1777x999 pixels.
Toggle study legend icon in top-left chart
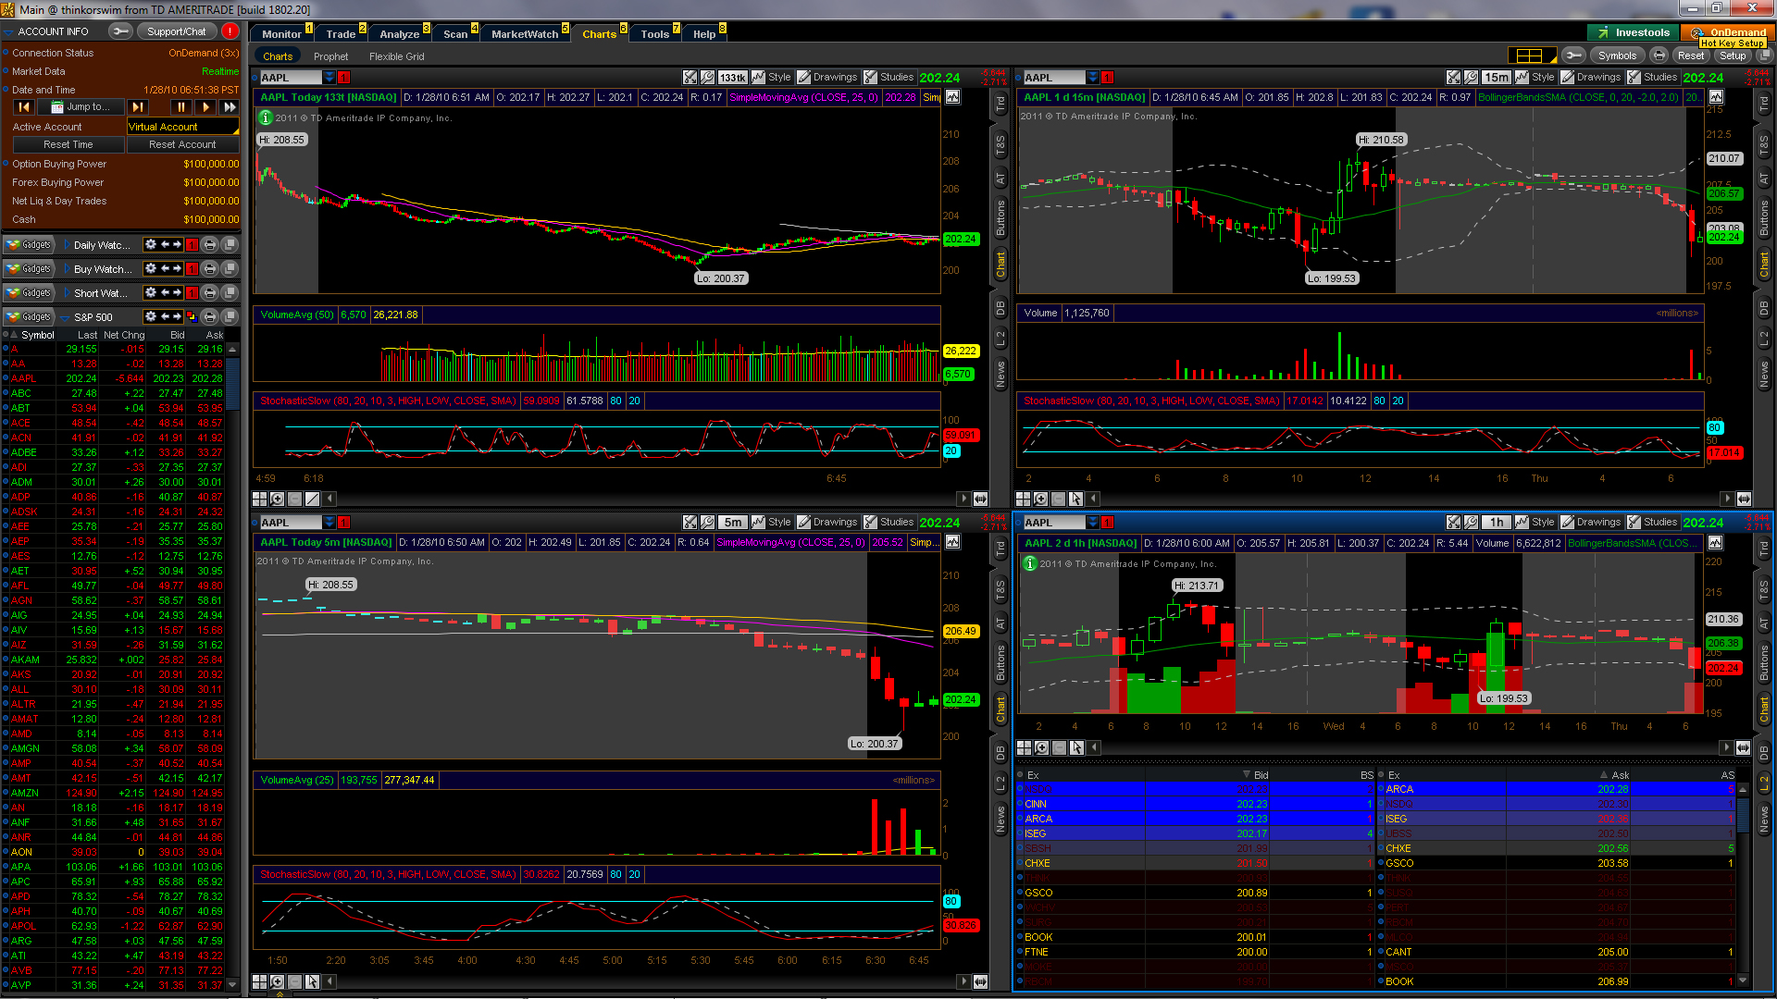coord(952,97)
